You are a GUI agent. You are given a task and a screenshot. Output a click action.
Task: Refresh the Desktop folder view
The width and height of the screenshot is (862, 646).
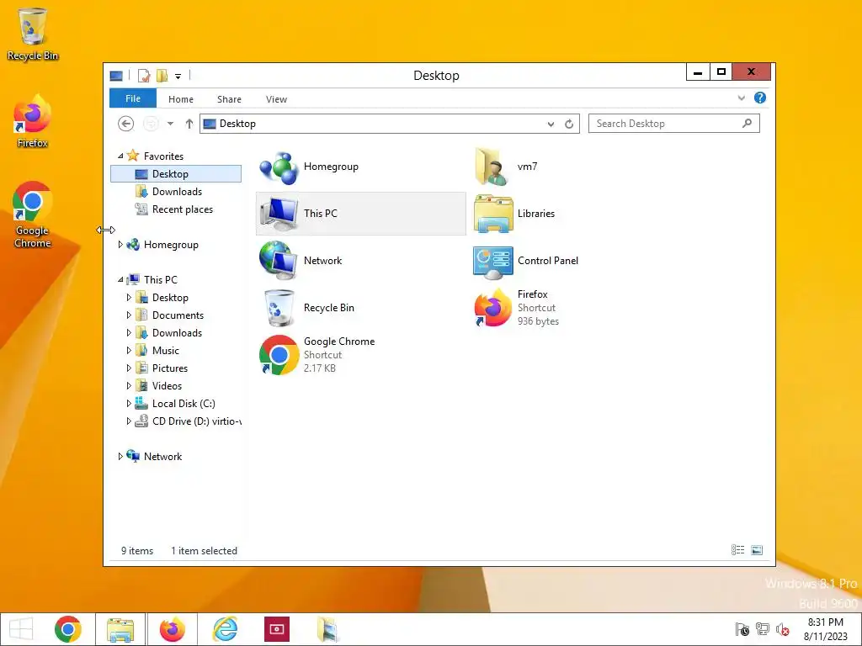(569, 124)
